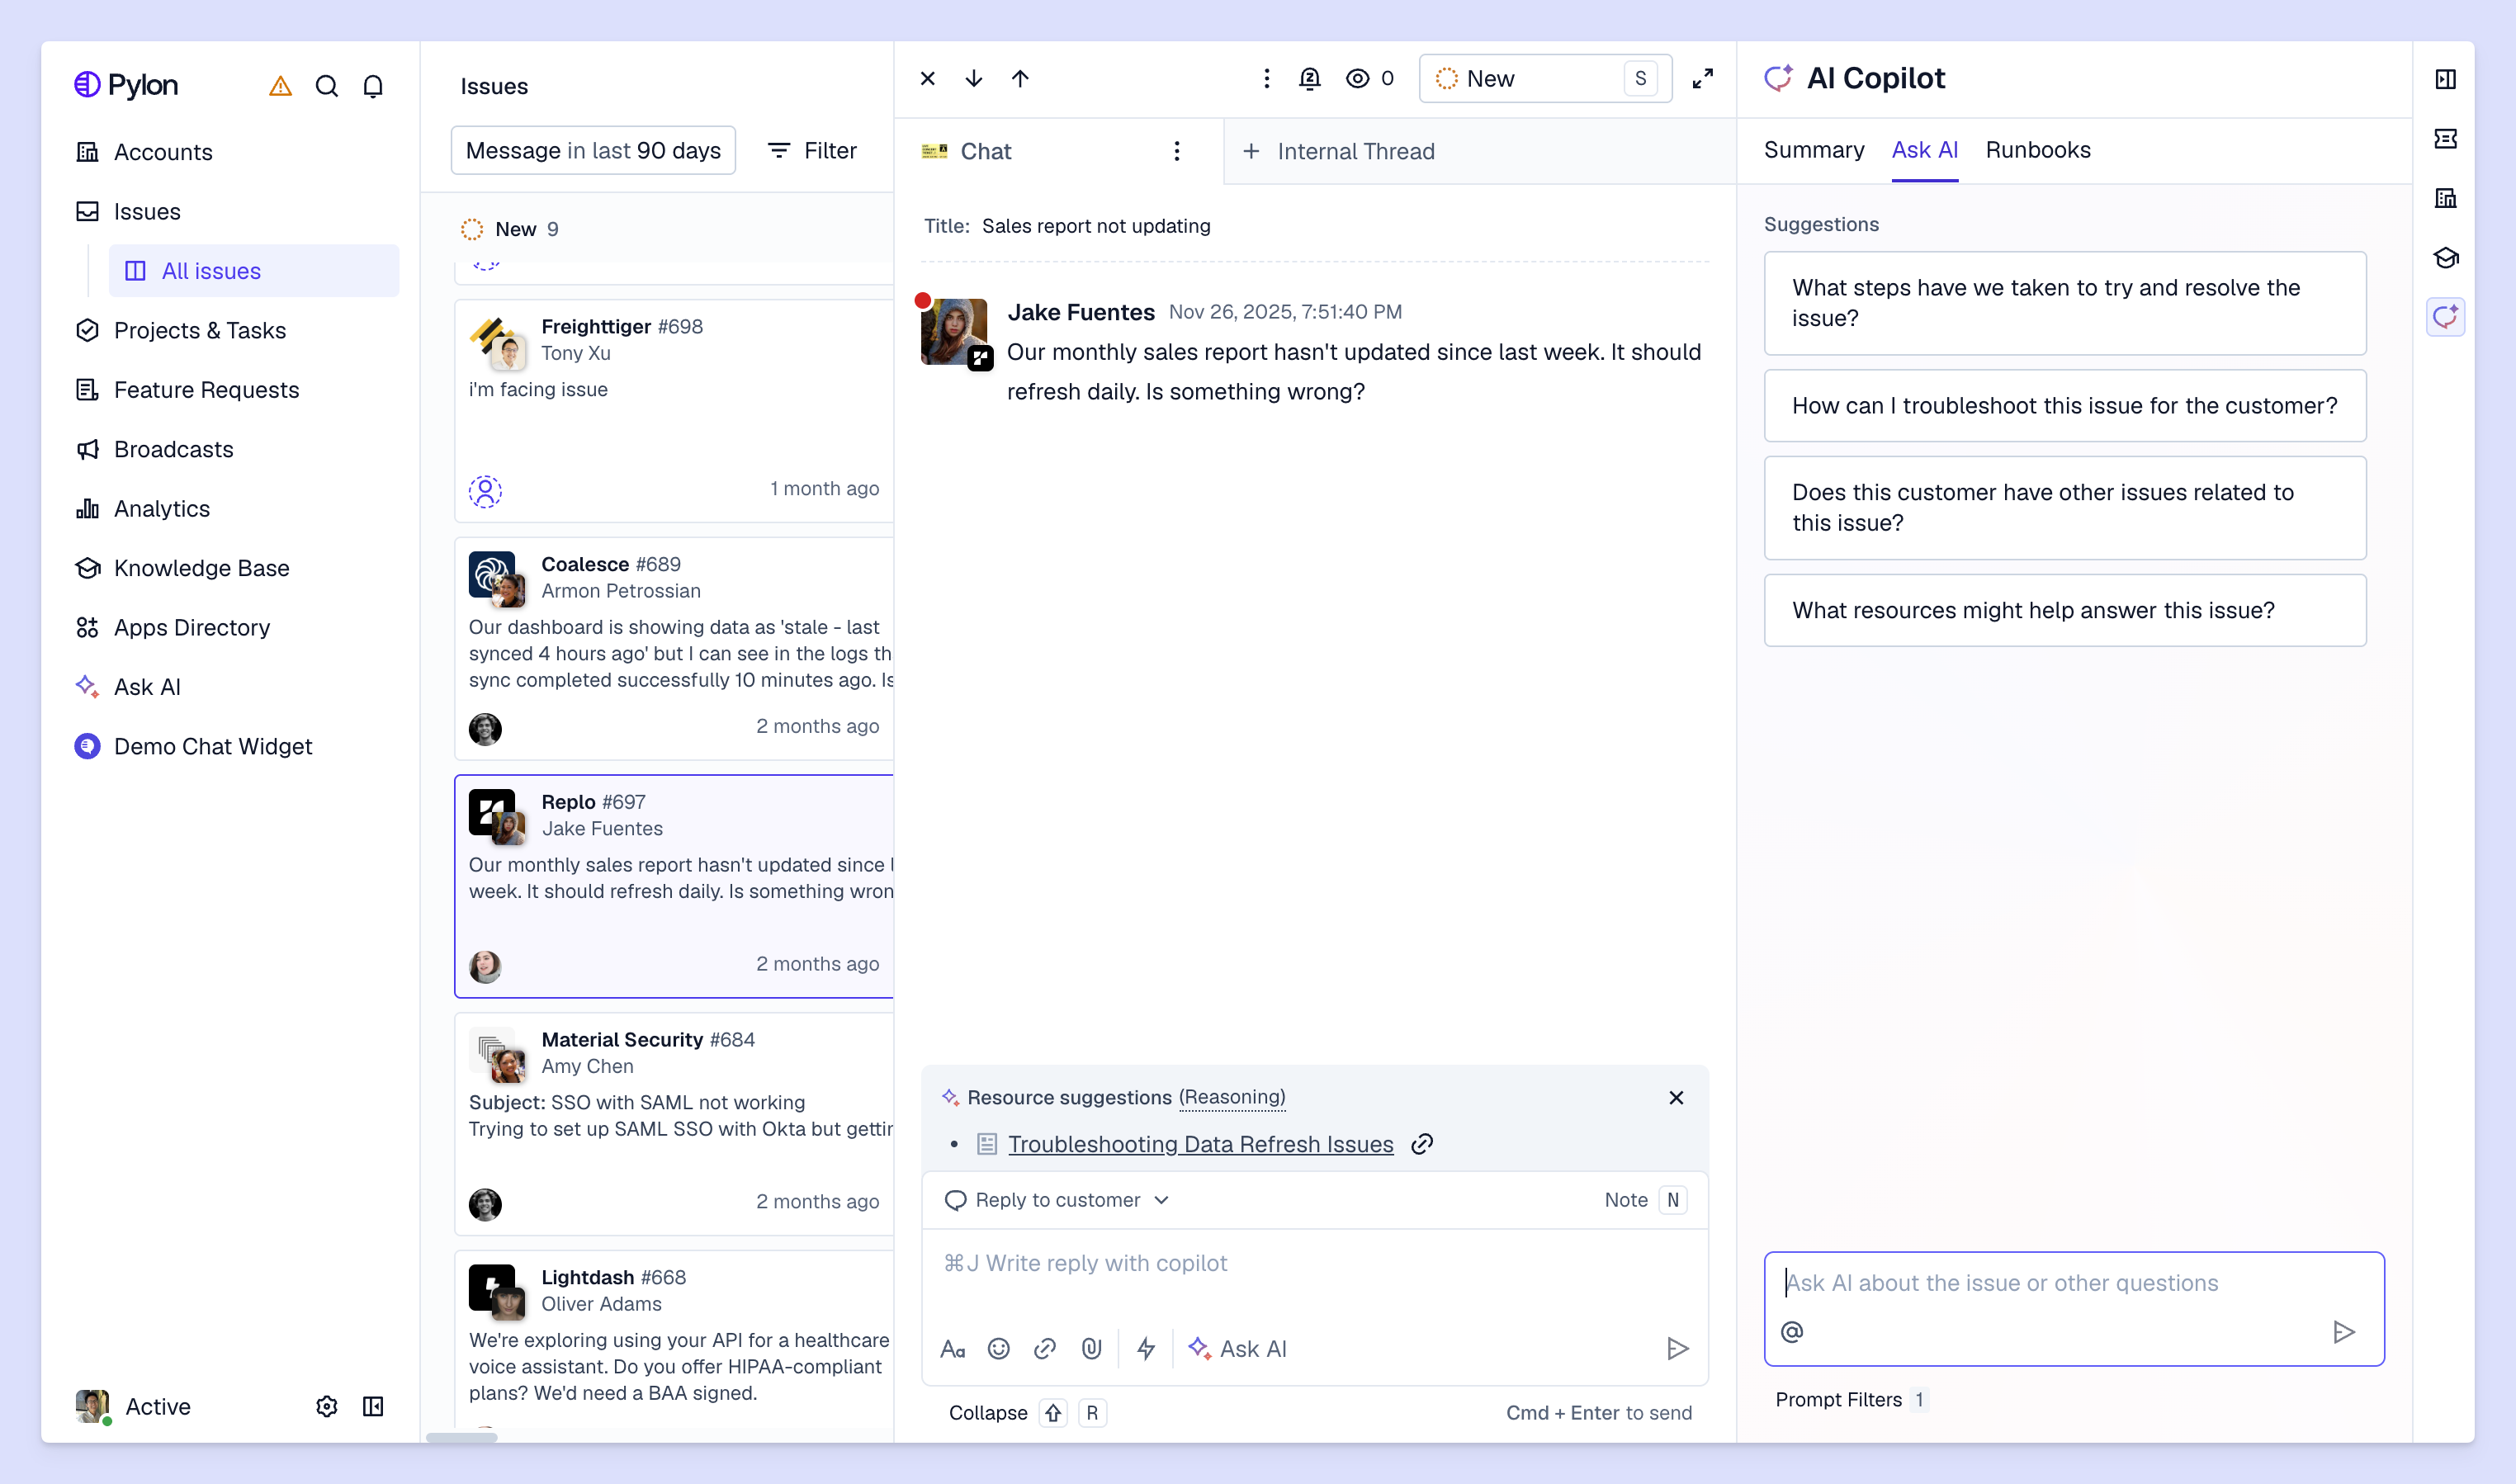The image size is (2516, 1484).
Task: Click the warning triangle alert icon
Action: (x=280, y=86)
